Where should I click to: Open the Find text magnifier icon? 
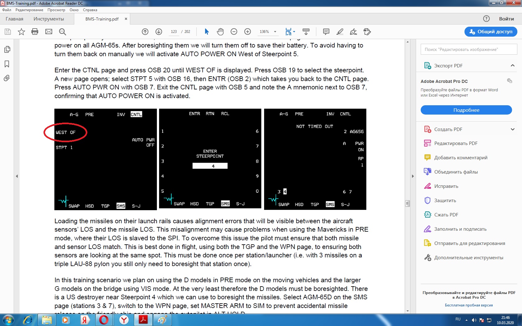tap(62, 32)
